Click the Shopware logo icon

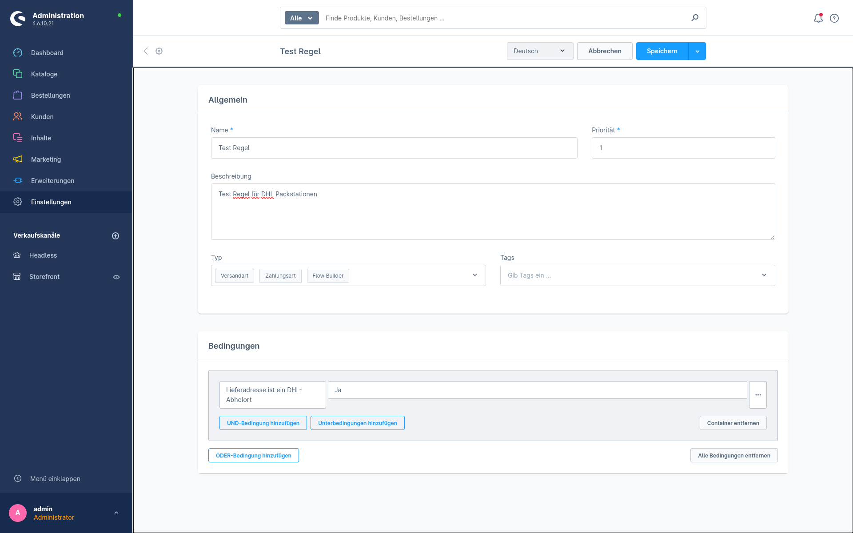pyautogui.click(x=18, y=19)
